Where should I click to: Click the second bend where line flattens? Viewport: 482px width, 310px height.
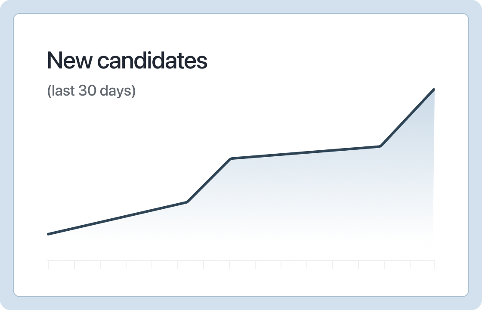(231, 159)
